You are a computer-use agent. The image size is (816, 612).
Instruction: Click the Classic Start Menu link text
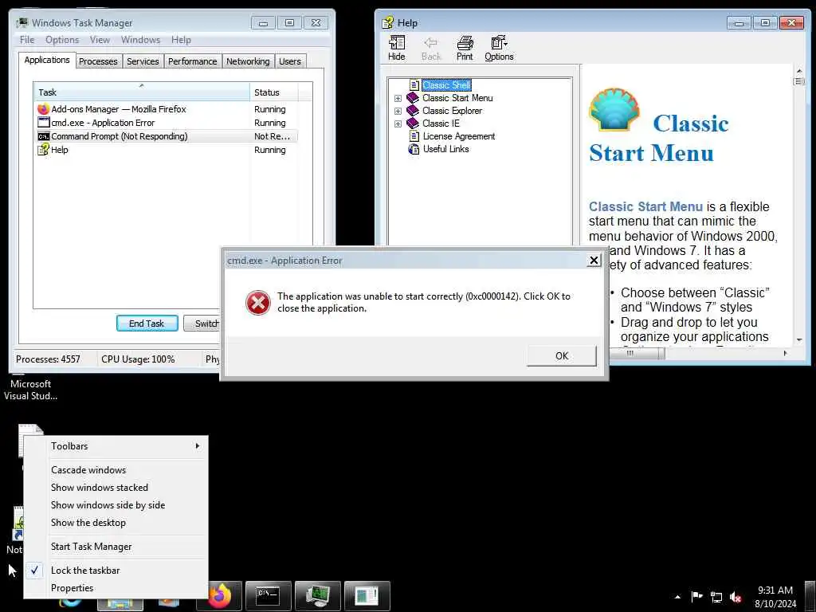pyautogui.click(x=645, y=206)
